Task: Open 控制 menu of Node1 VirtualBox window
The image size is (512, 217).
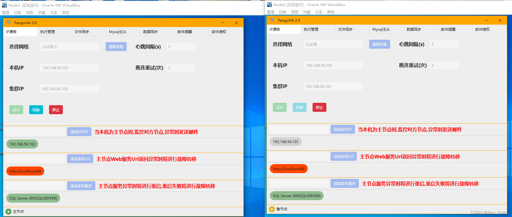Action: pos(18,13)
